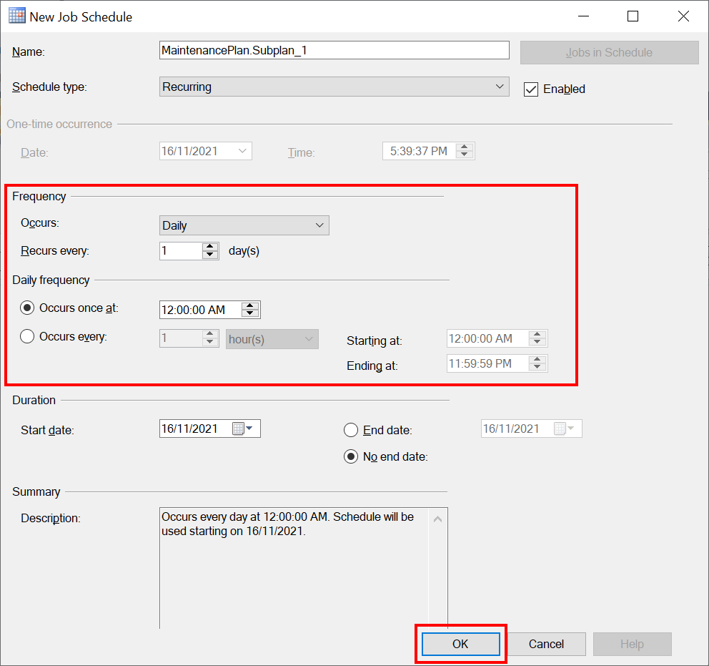Image resolution: width=709 pixels, height=666 pixels.
Task: Open the Start date calendar picker icon
Action: pyautogui.click(x=242, y=428)
